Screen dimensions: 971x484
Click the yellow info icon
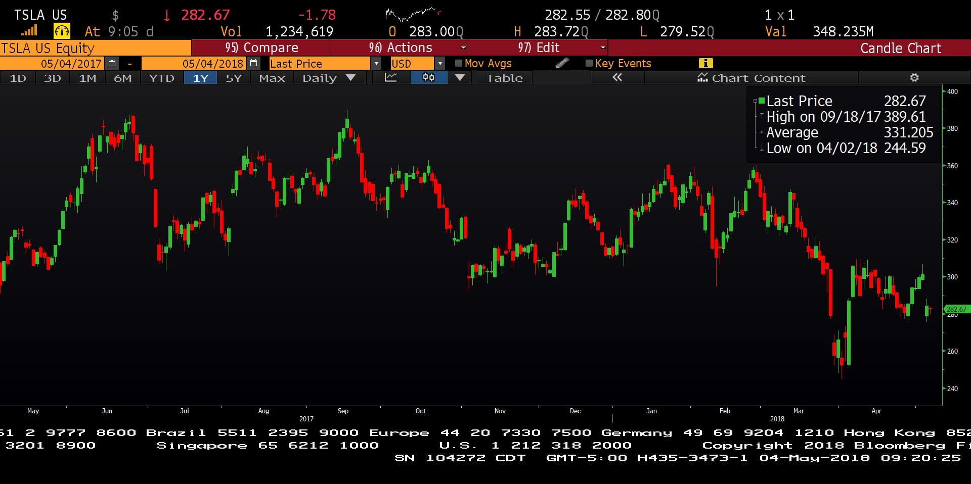pos(705,63)
